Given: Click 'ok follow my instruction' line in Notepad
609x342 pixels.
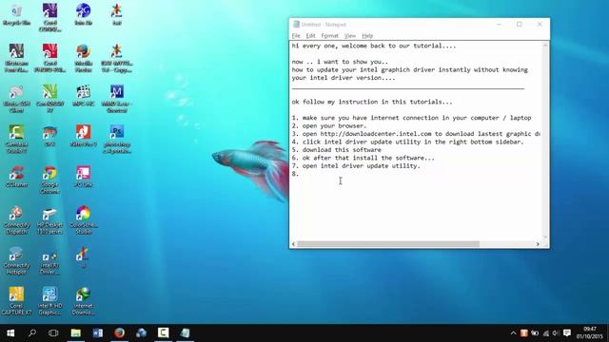Looking at the screenshot, I should point(372,102).
